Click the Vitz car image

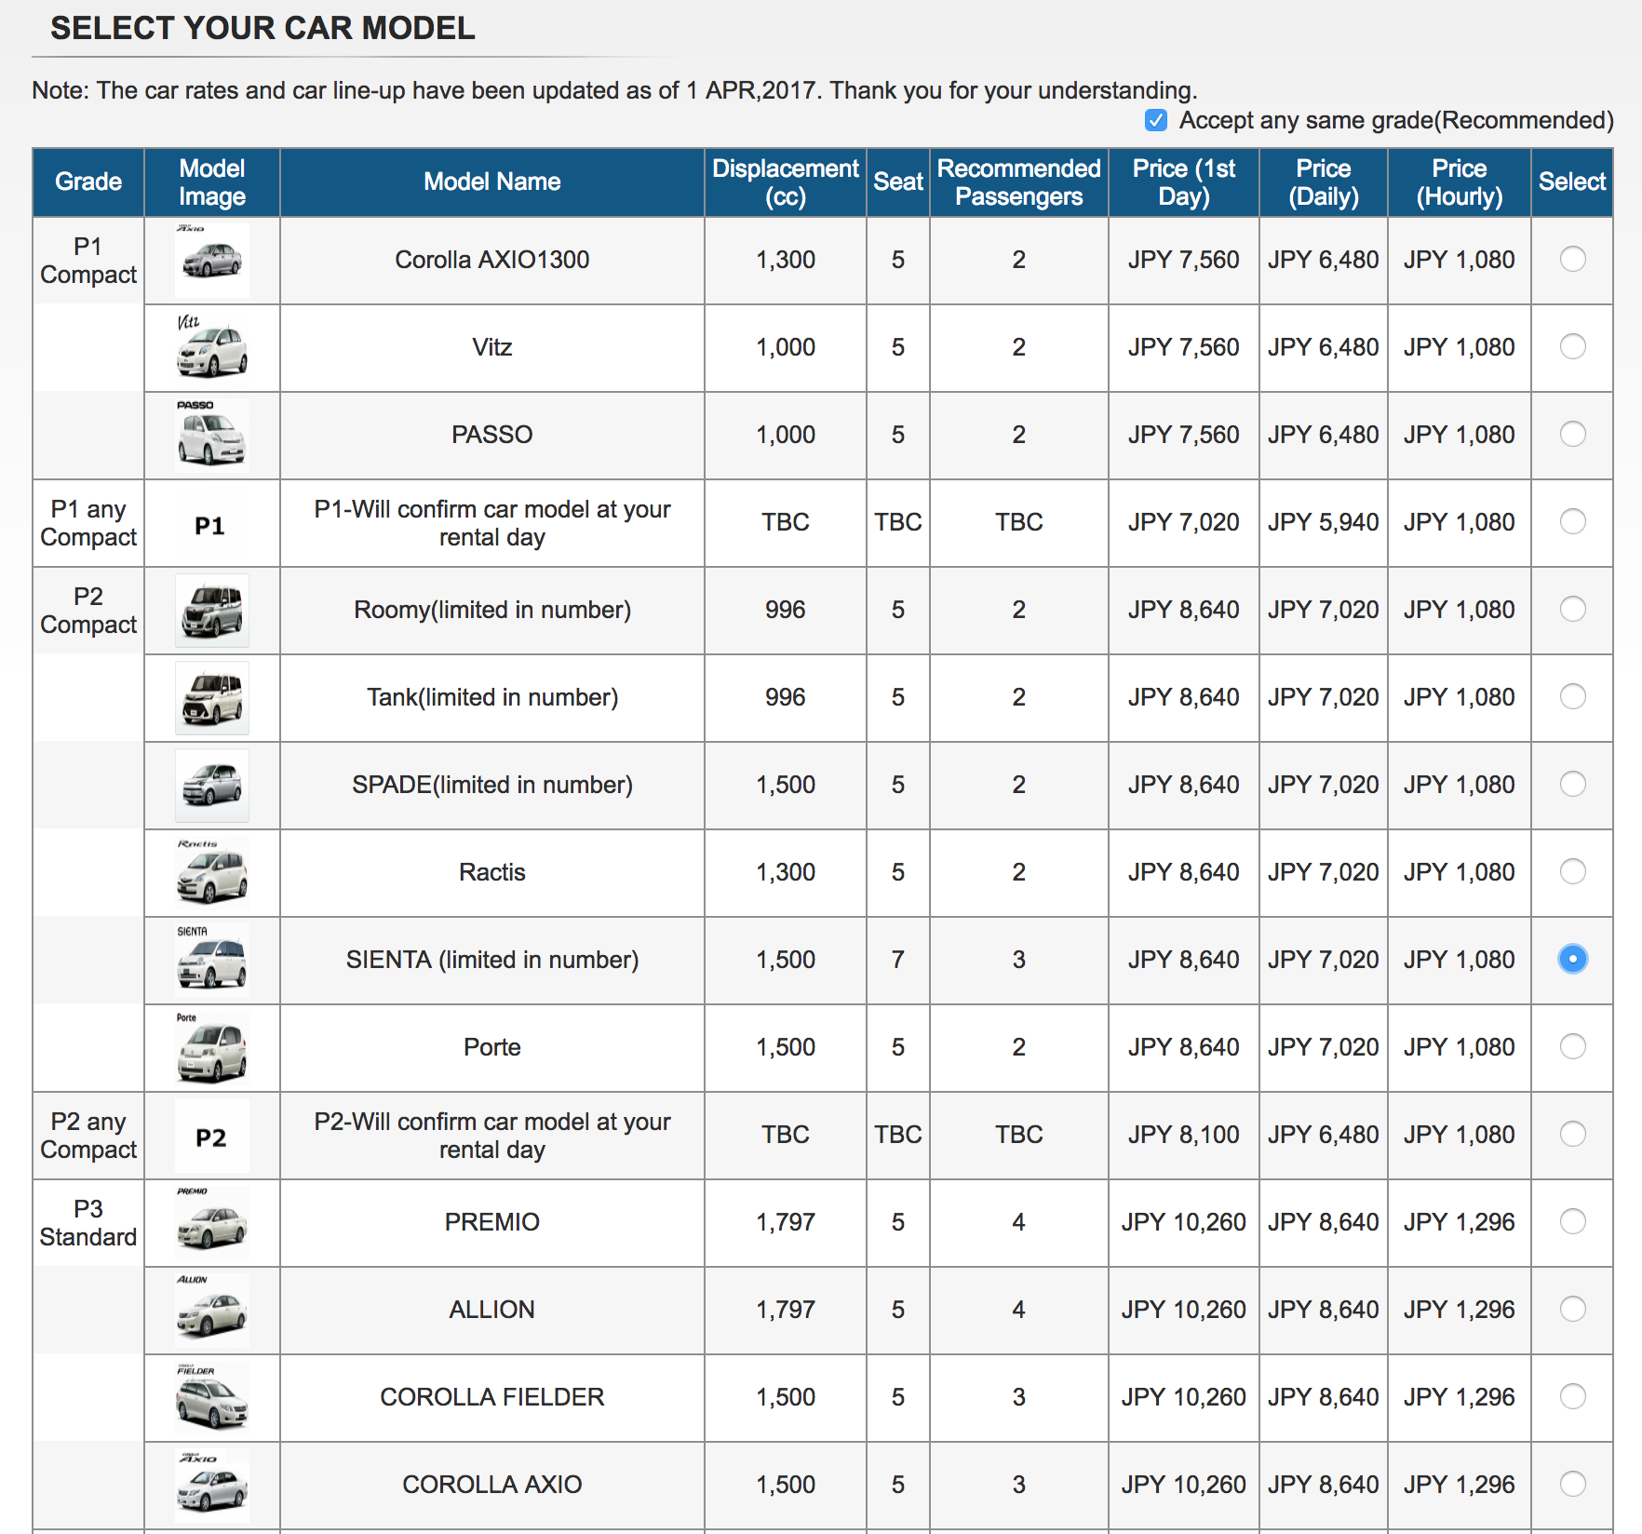(212, 347)
